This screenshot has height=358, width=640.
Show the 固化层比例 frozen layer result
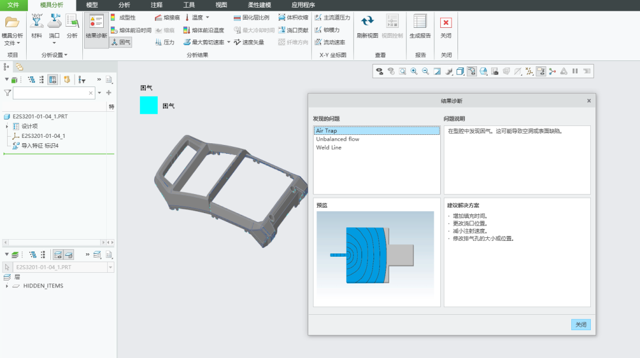[x=251, y=18]
